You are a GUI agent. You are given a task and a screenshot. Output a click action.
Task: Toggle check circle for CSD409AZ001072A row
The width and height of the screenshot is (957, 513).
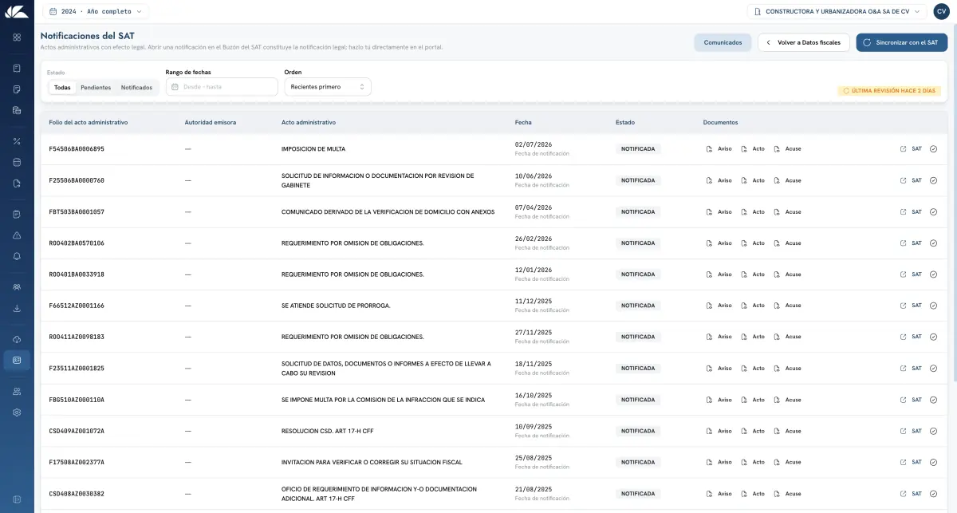[933, 431]
